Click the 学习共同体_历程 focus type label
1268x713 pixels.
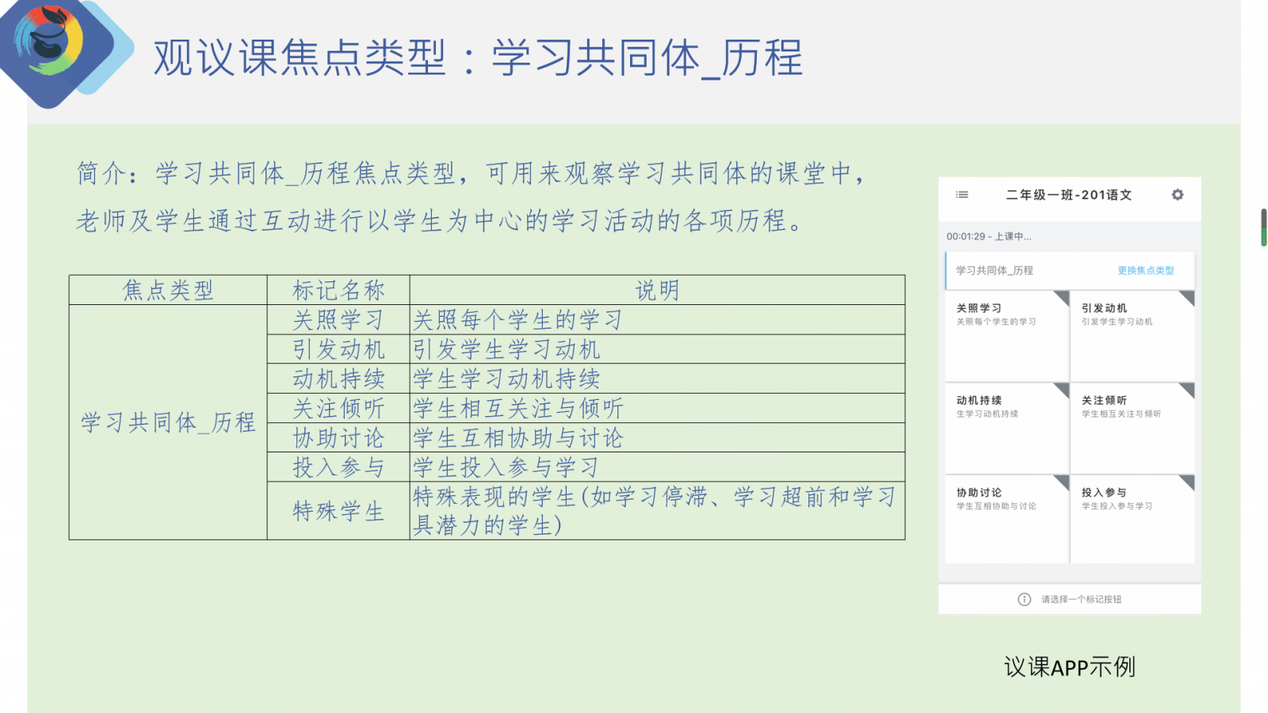click(x=994, y=271)
